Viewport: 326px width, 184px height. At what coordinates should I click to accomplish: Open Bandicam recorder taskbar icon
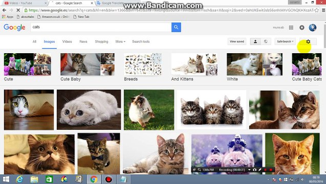(108, 179)
